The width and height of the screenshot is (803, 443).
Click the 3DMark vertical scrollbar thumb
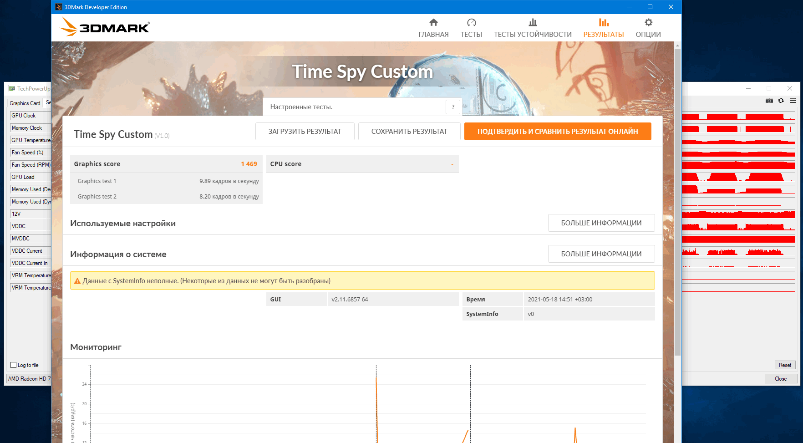pyautogui.click(x=677, y=203)
